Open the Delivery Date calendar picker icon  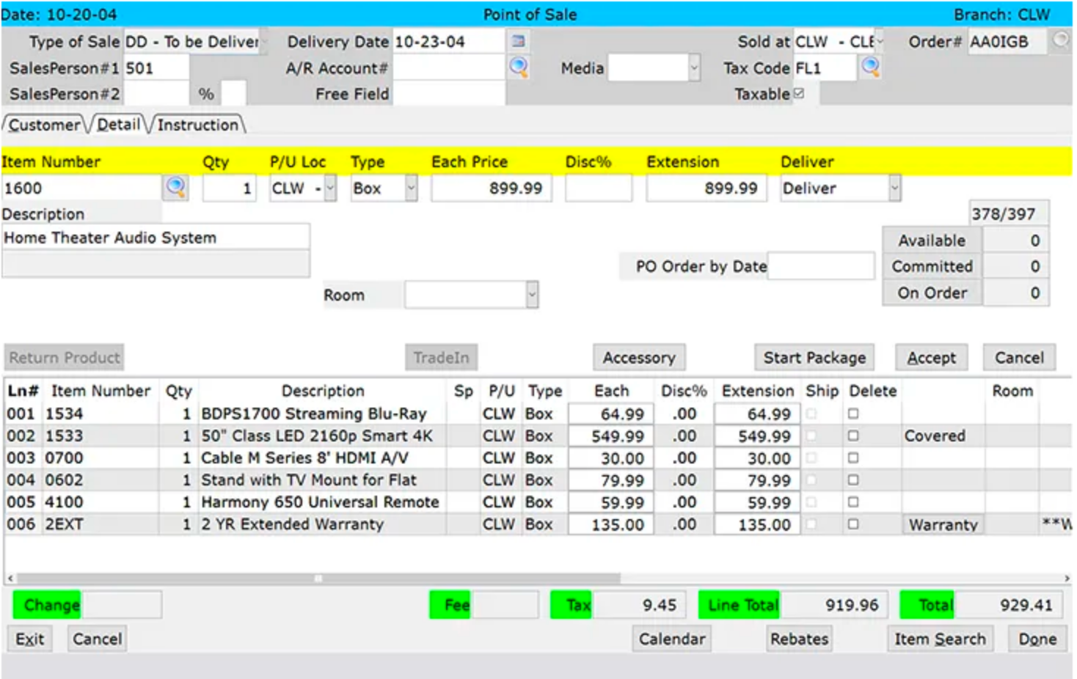518,41
